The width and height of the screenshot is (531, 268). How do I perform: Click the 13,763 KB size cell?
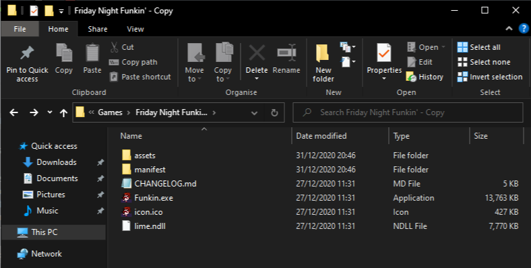tap(501, 198)
